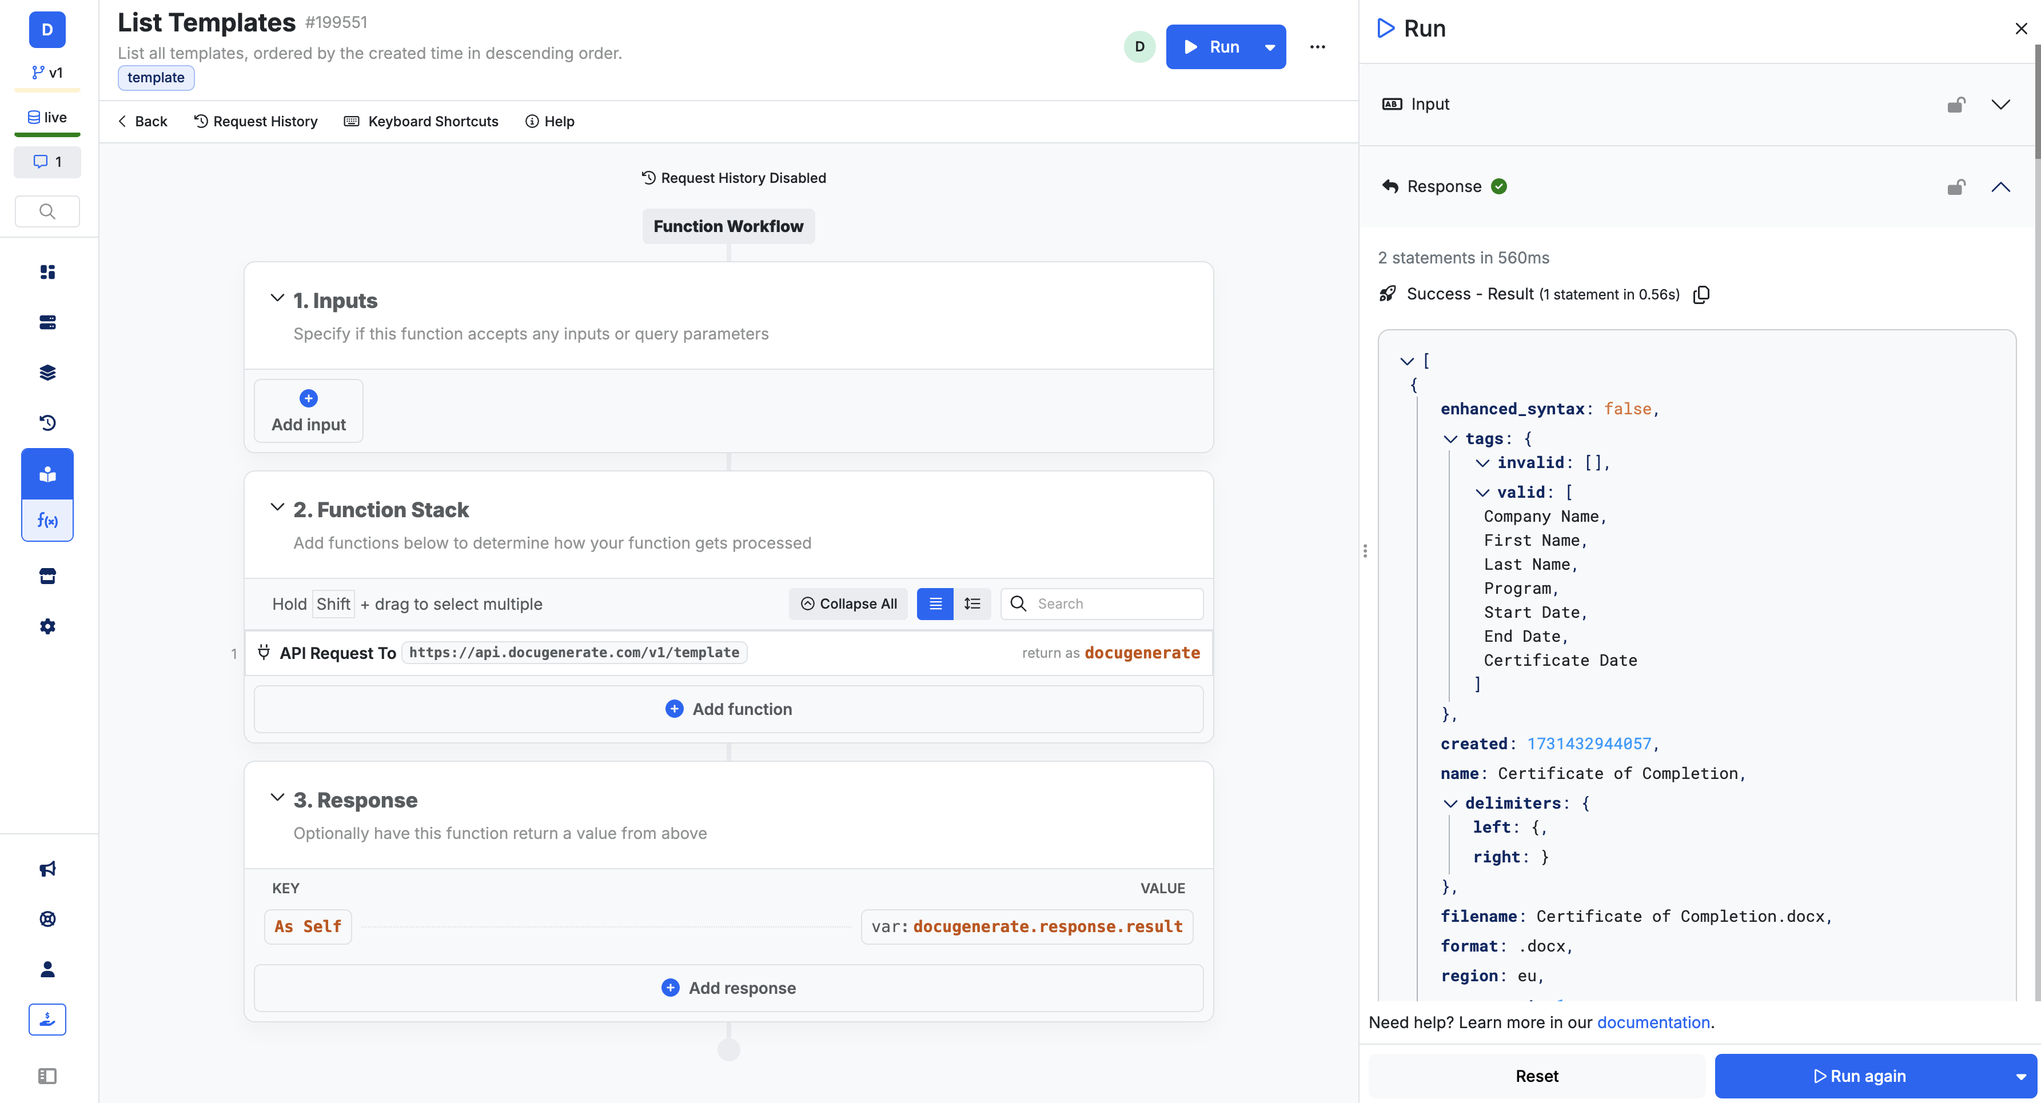Click the Keyboard Shortcuts icon
2041x1103 pixels.
pos(352,121)
